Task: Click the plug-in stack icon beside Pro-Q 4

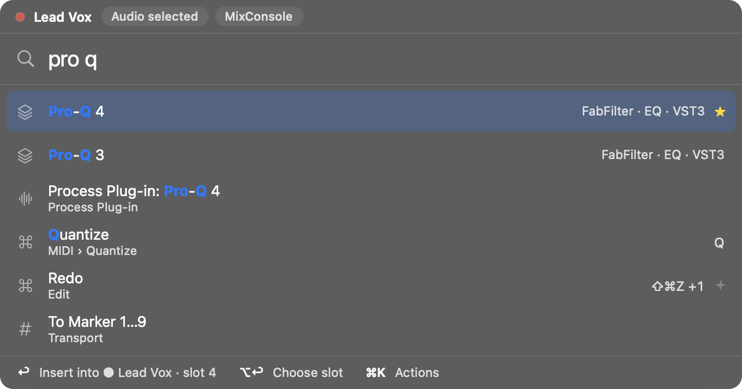Action: (x=25, y=112)
